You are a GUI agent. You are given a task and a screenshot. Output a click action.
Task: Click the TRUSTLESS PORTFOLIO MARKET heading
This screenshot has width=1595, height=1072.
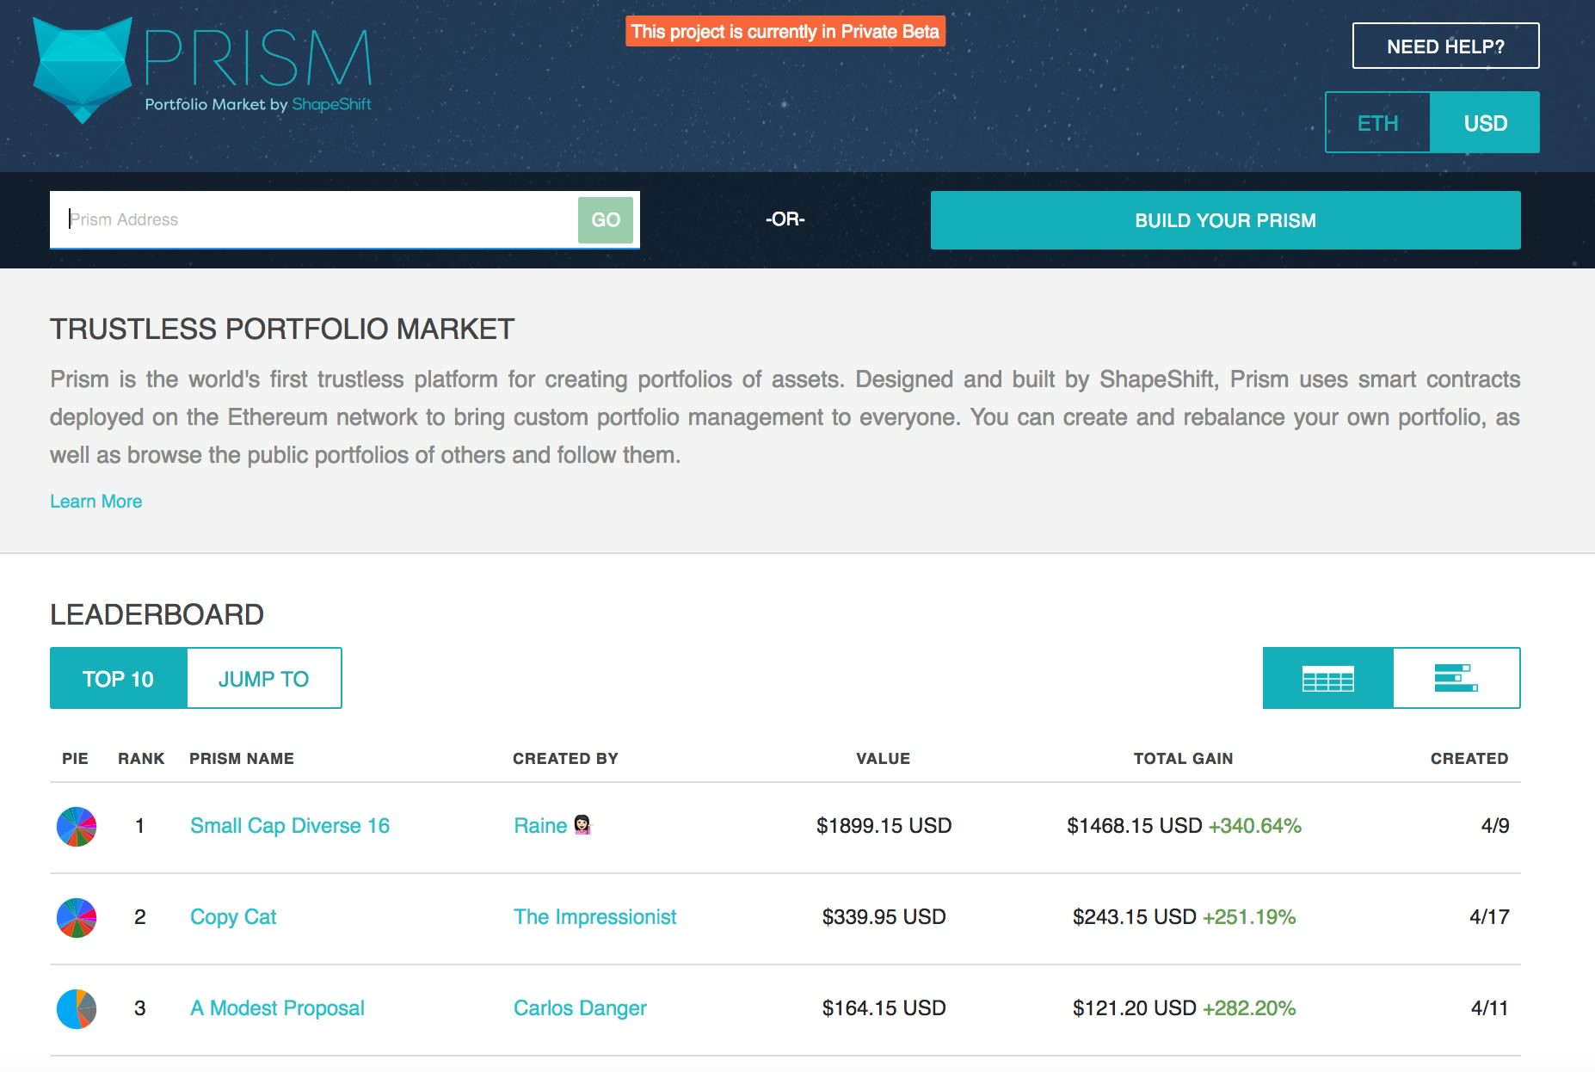coord(282,329)
